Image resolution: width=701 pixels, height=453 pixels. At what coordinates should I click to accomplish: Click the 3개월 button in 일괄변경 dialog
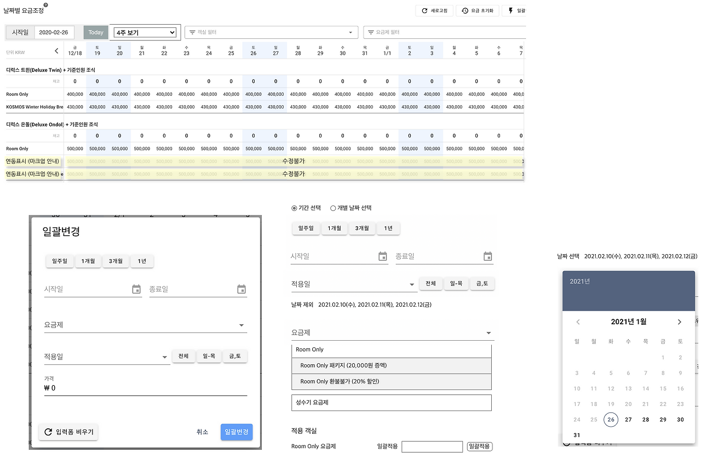(116, 261)
